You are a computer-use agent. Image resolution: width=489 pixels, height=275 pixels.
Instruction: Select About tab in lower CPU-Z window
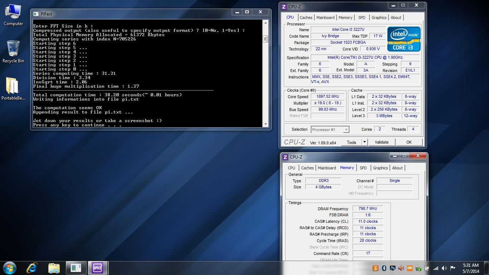point(397,168)
